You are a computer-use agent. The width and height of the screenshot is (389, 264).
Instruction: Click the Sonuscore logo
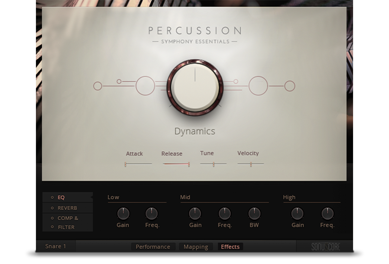(x=325, y=247)
